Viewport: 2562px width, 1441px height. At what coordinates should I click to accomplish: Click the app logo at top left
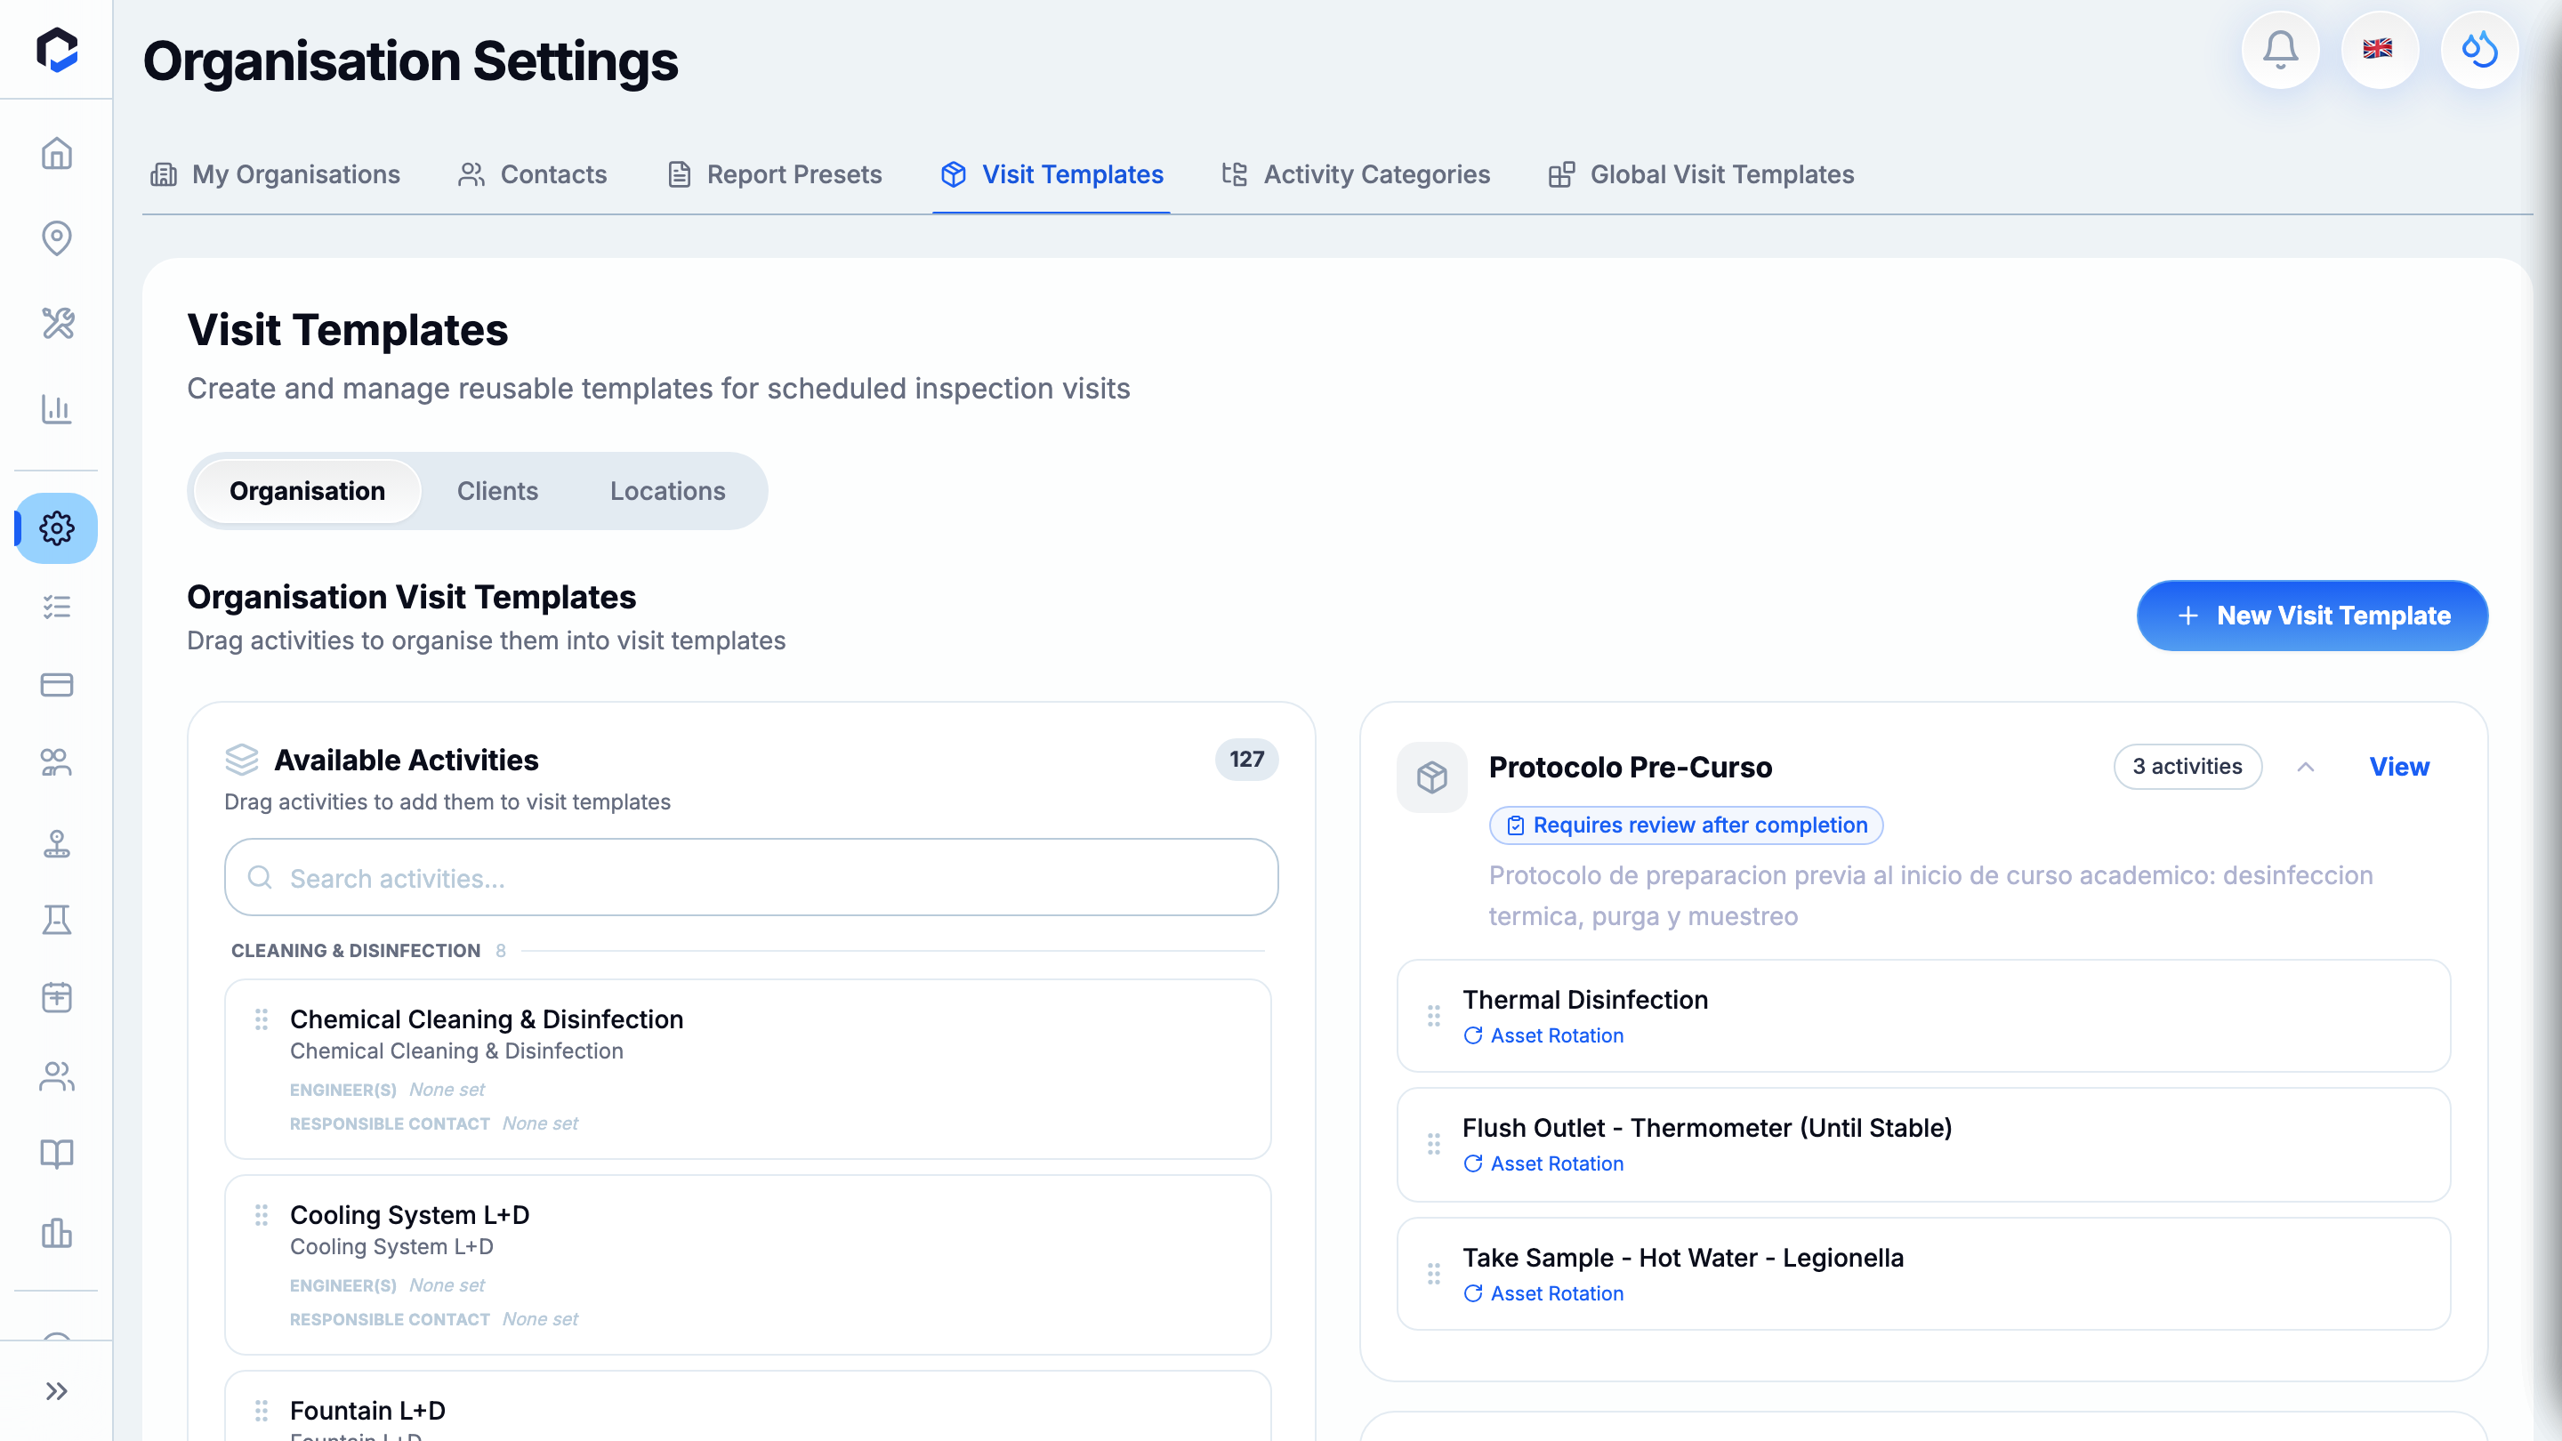pyautogui.click(x=57, y=50)
